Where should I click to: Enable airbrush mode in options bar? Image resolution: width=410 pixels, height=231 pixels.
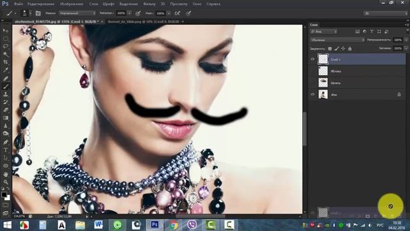[177, 13]
